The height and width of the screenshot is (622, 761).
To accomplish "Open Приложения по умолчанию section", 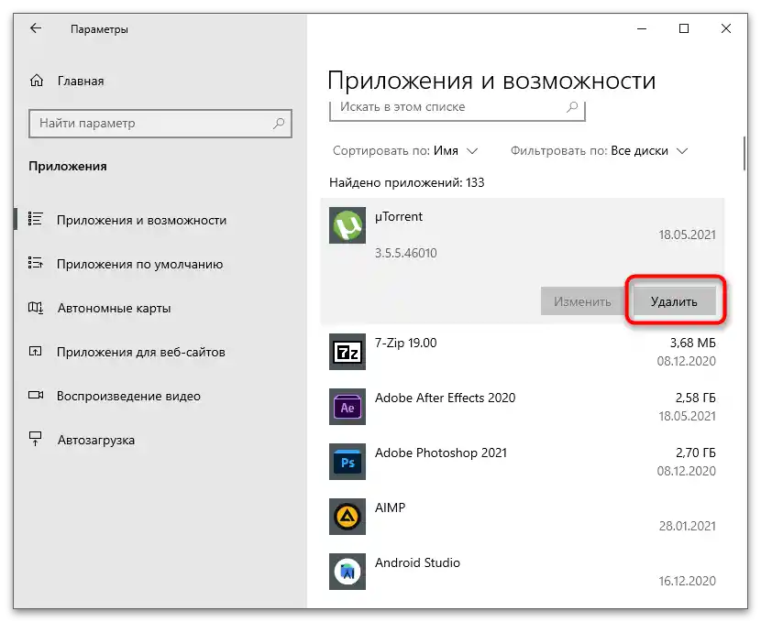I will click(x=139, y=264).
